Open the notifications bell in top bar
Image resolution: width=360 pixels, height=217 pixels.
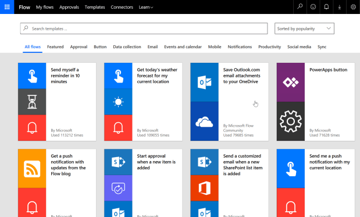click(326, 7)
